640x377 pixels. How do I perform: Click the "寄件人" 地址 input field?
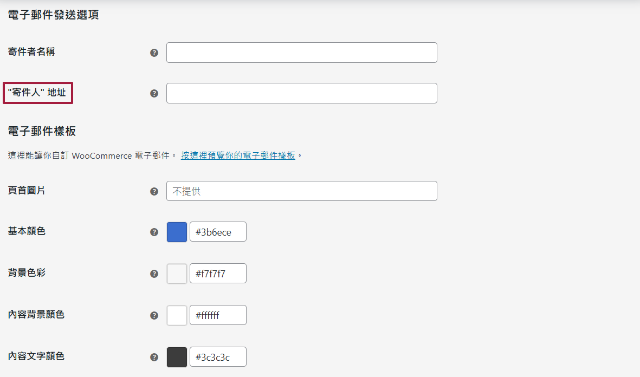pyautogui.click(x=301, y=93)
